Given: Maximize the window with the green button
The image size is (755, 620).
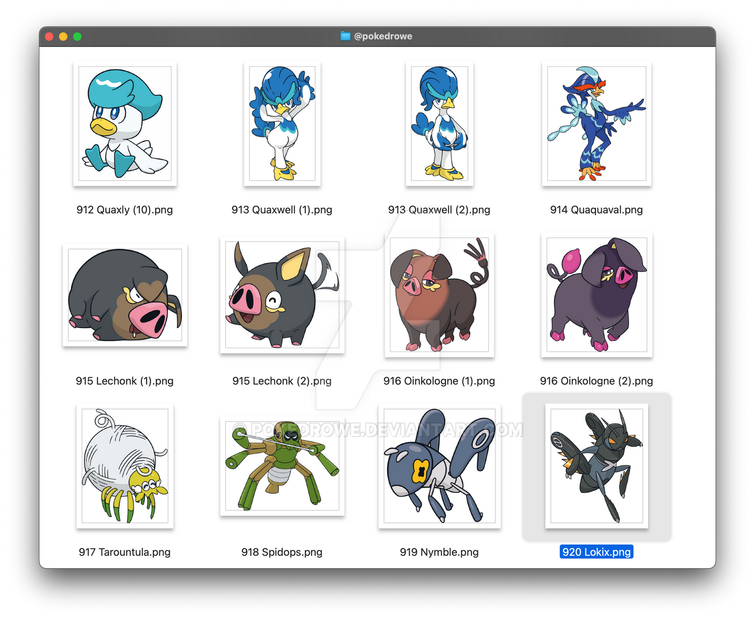Looking at the screenshot, I should [x=77, y=37].
